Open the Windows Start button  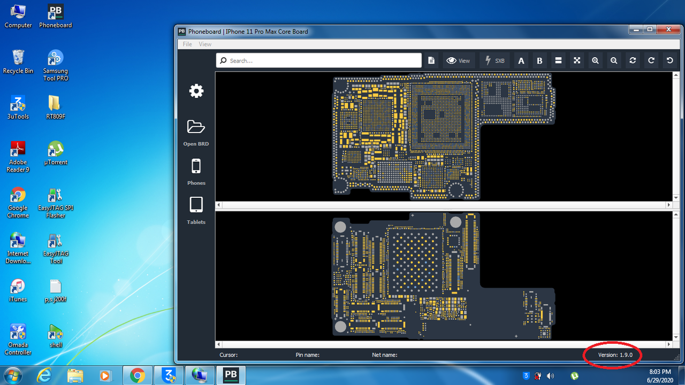click(12, 375)
